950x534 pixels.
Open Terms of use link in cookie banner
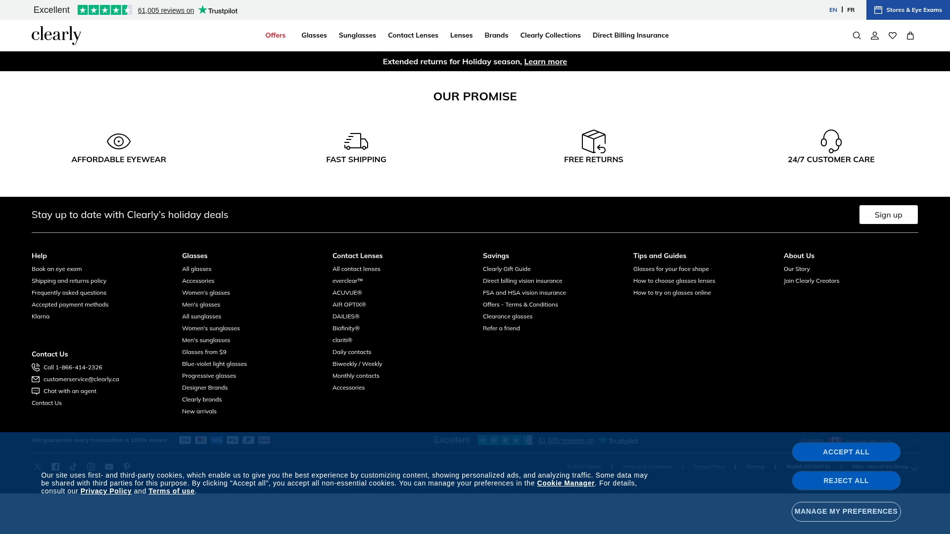pyautogui.click(x=172, y=491)
